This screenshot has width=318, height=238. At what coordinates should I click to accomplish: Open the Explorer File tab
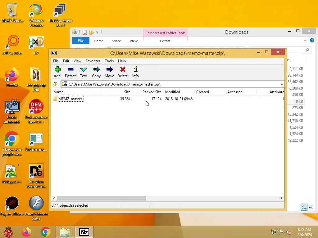coord(81,41)
